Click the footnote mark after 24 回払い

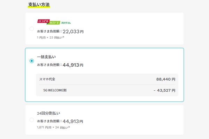coord(69,127)
